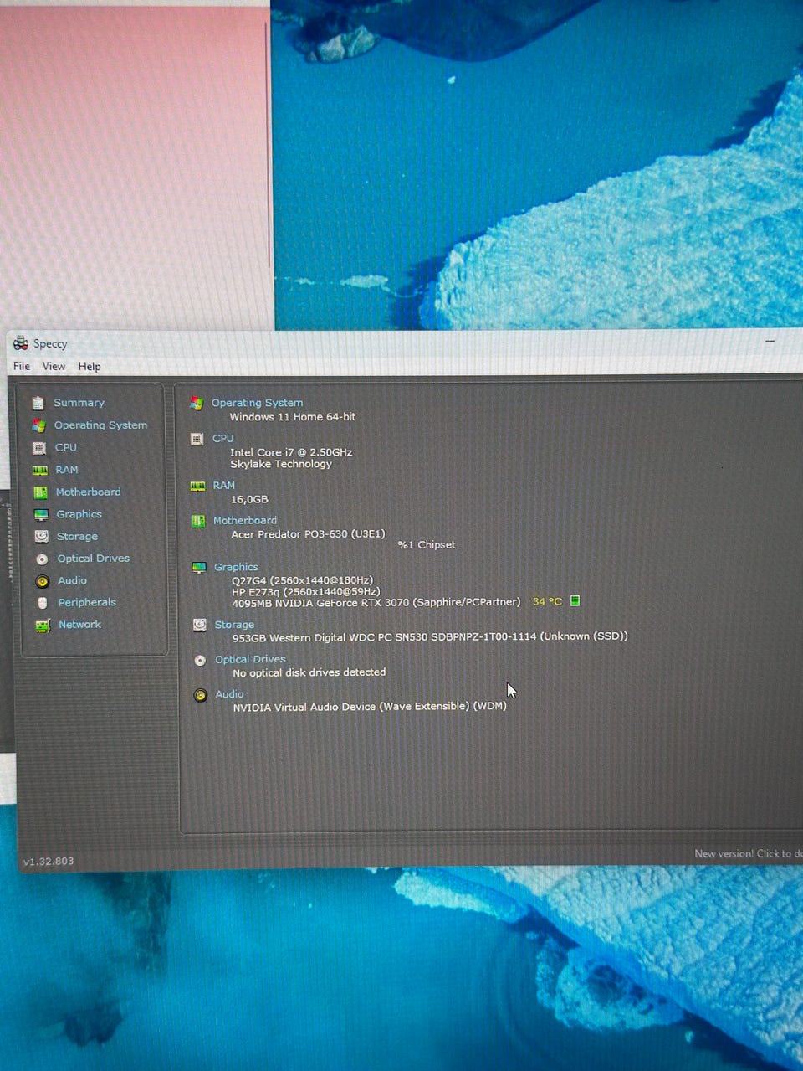Click the v1.32.803 version text
This screenshot has width=803, height=1071.
[x=49, y=861]
